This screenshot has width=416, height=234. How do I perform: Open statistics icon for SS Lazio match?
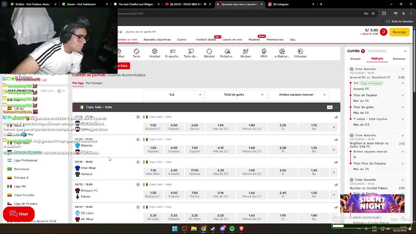tap(336, 207)
